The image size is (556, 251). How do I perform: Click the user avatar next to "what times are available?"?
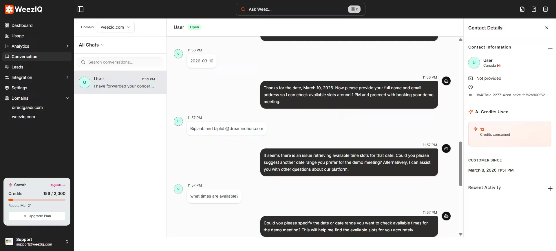pos(178,189)
